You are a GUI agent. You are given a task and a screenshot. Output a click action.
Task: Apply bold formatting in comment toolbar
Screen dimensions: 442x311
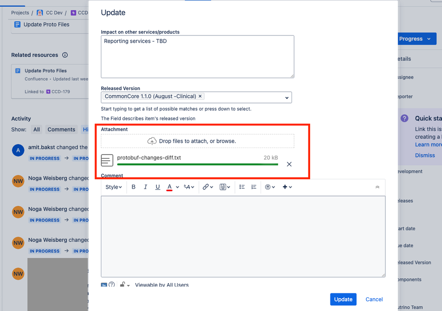pos(134,187)
